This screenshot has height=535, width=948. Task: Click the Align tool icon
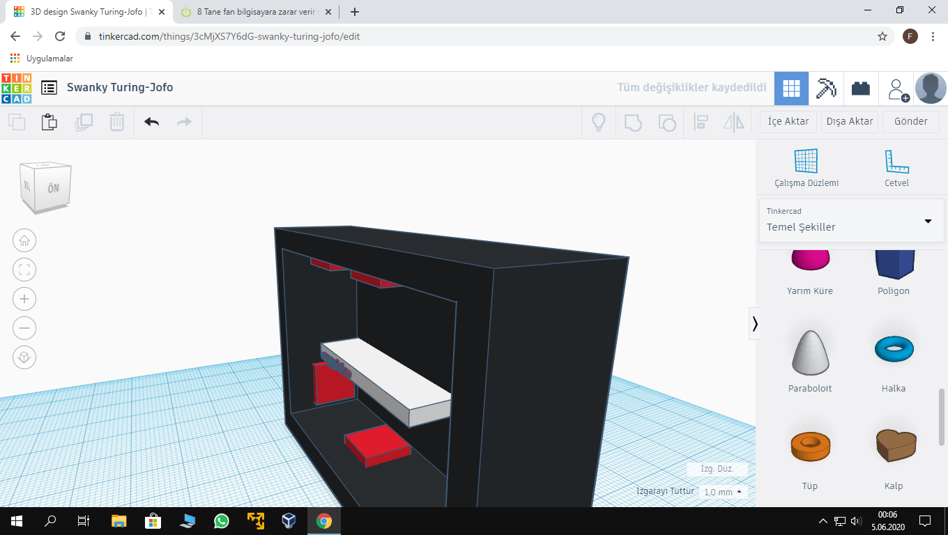701,122
